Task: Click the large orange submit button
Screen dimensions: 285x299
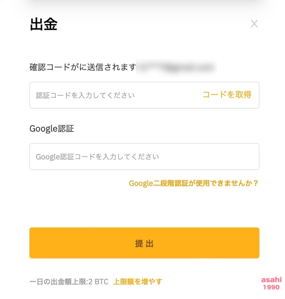Action: coord(144,243)
